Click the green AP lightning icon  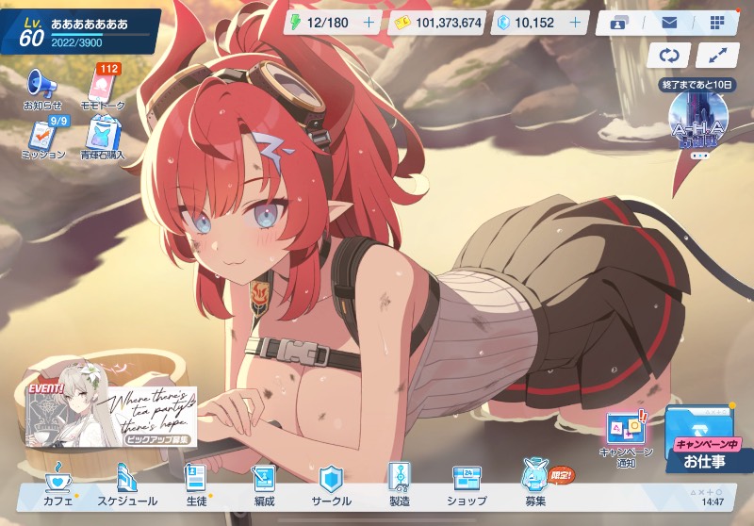(295, 23)
